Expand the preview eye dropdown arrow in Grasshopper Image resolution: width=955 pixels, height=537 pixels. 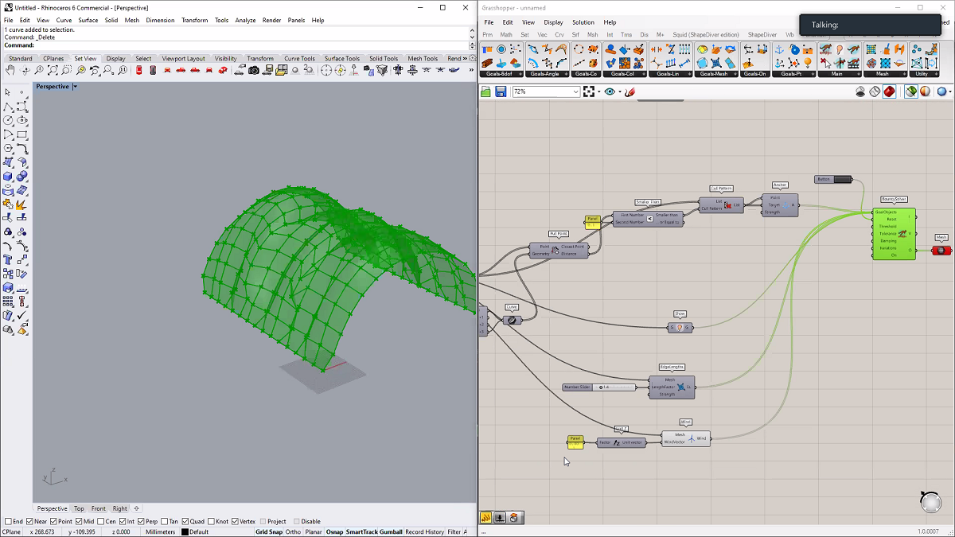[x=620, y=91]
